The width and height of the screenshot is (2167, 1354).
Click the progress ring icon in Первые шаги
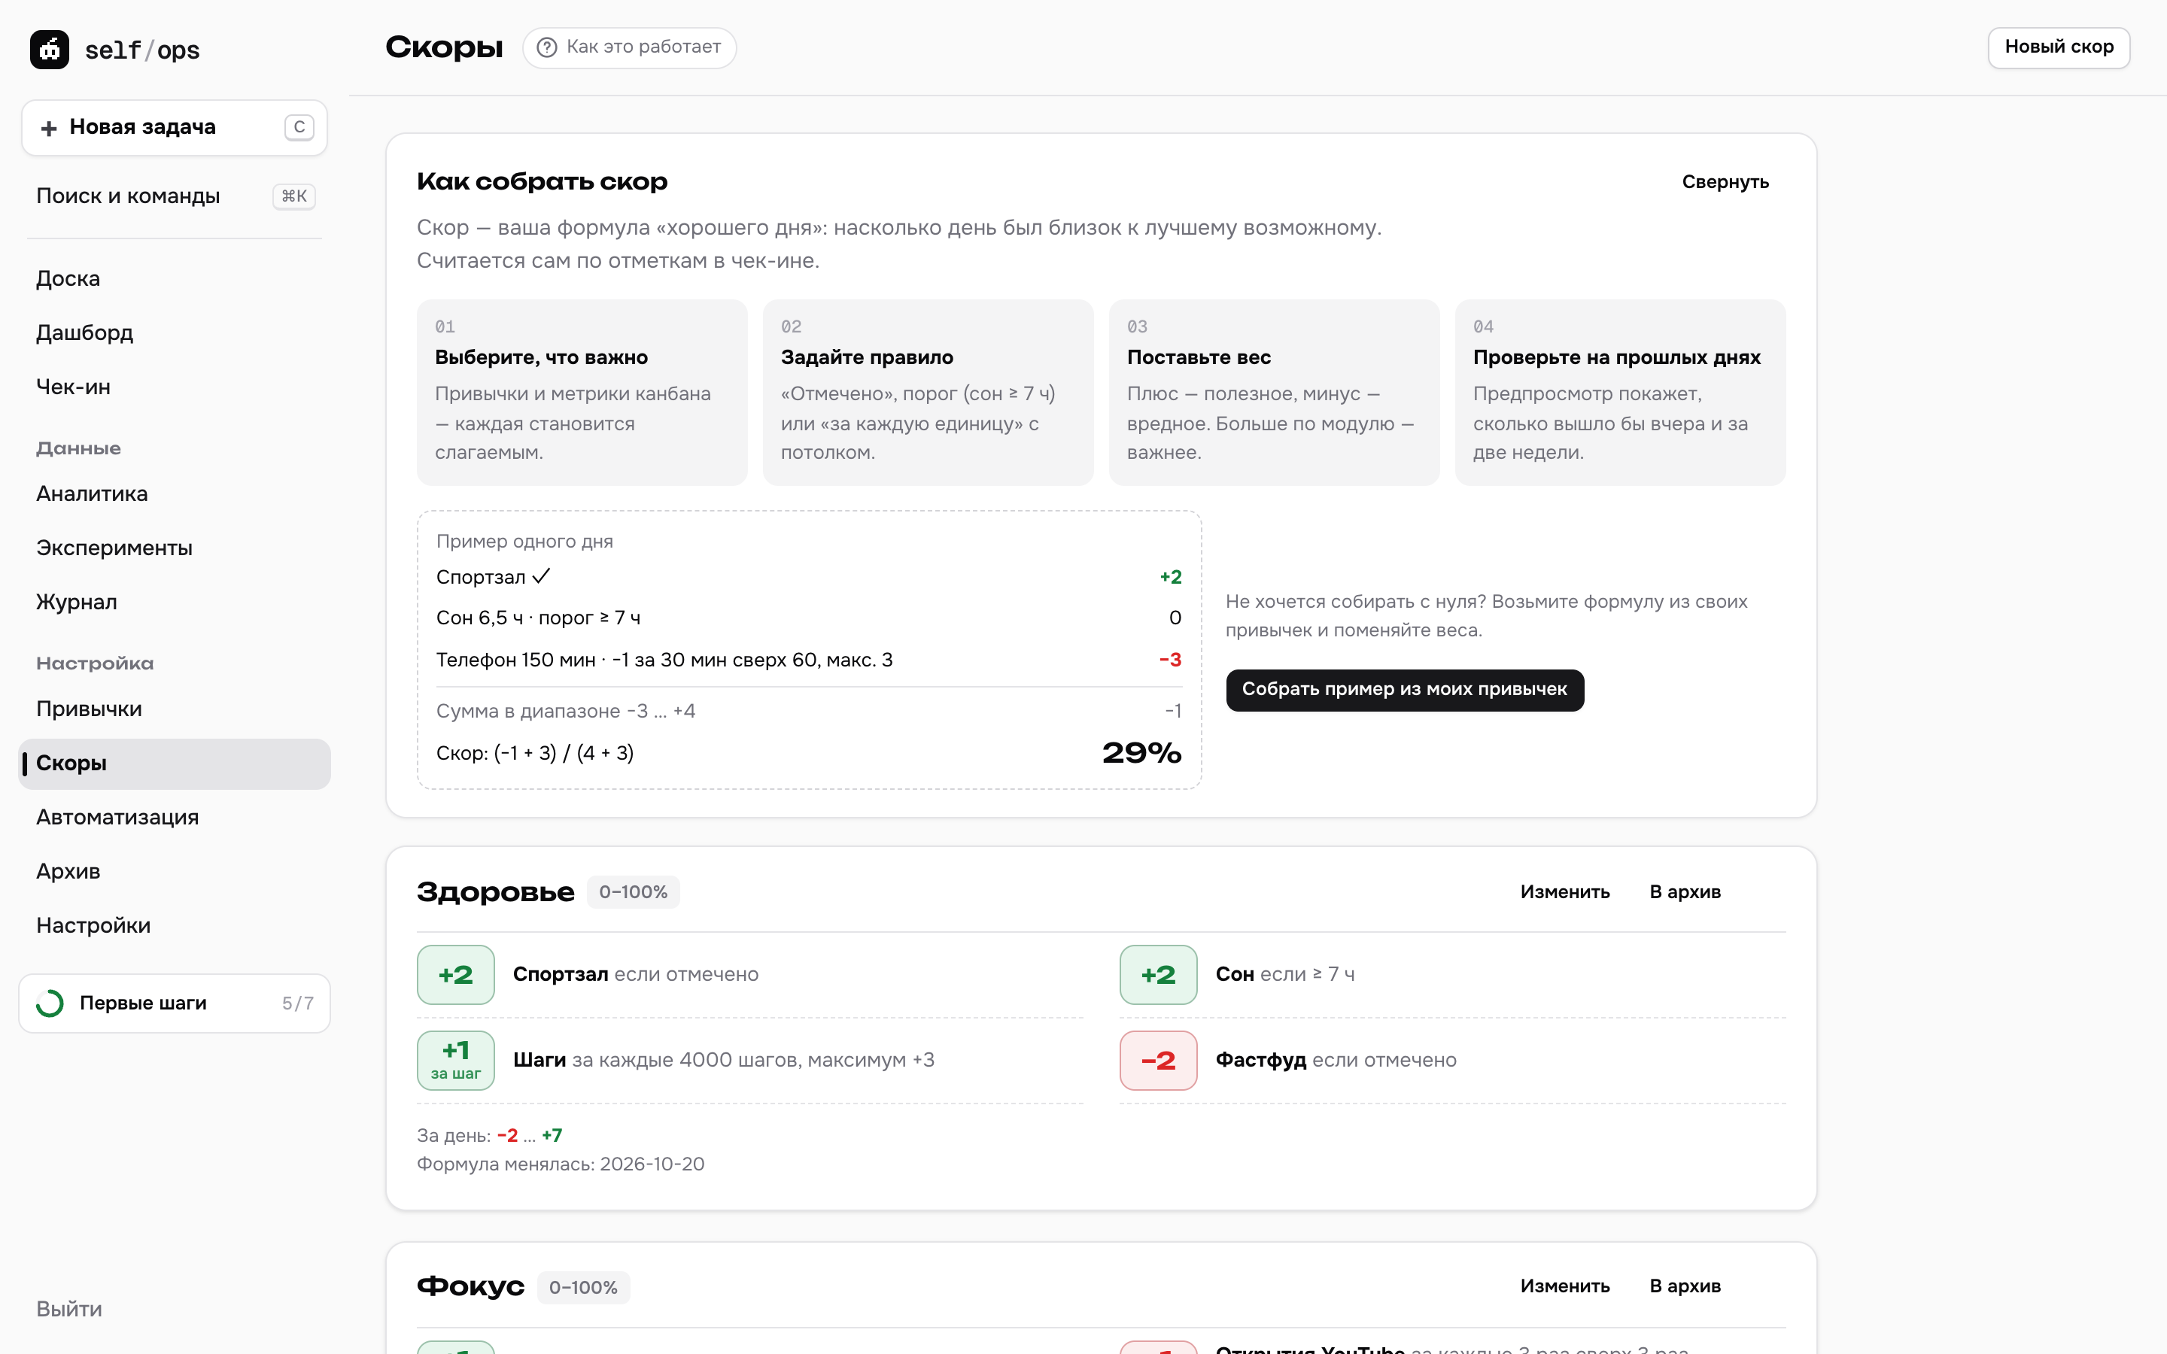point(50,1003)
